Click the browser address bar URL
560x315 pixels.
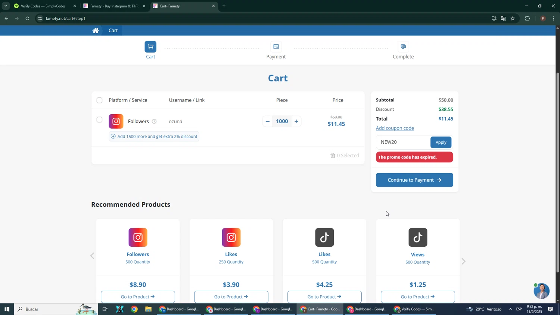point(66,18)
